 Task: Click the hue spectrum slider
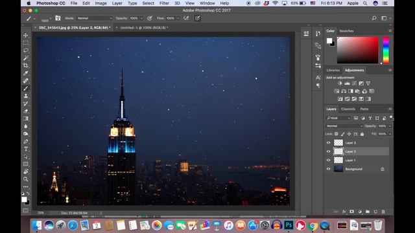[x=386, y=50]
